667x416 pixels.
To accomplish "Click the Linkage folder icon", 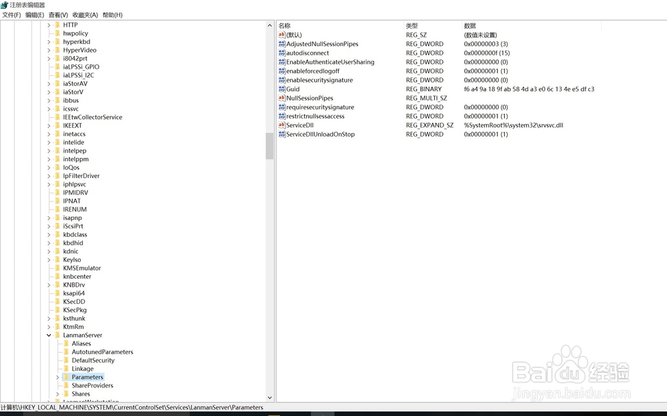I will (x=66, y=369).
